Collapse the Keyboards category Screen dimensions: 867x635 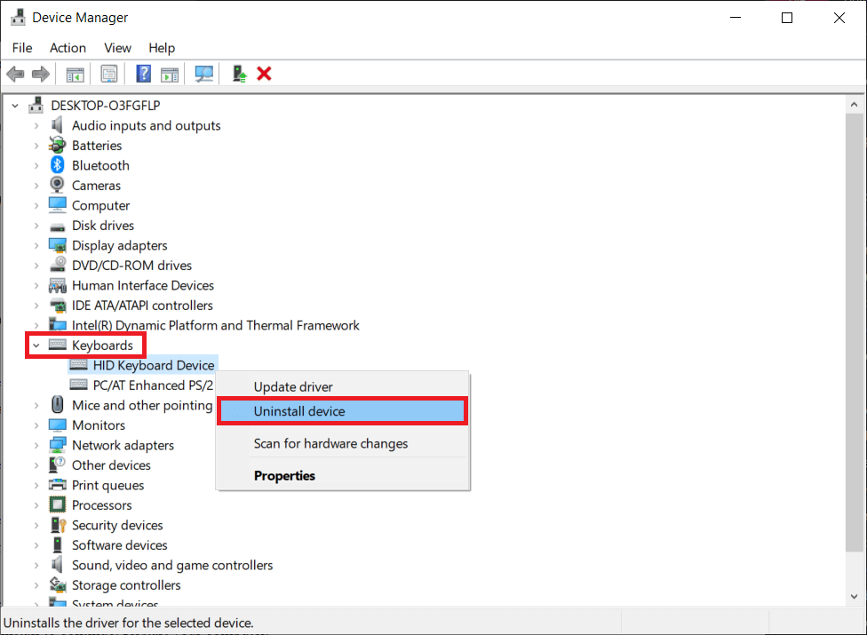coord(36,345)
